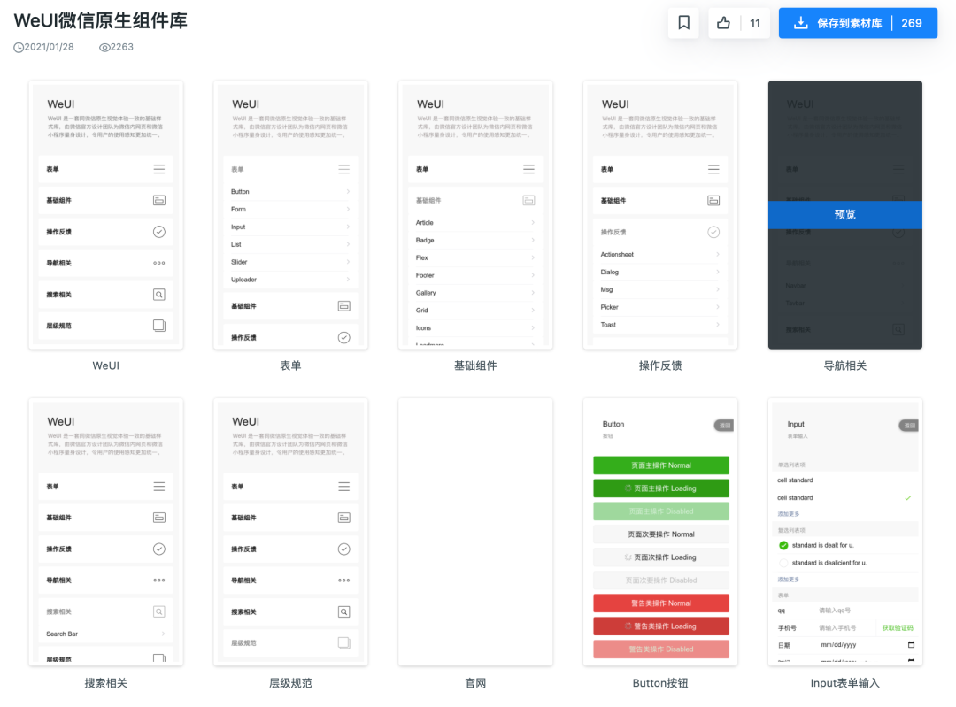
Task: Click Actionsheet row chevron in 操作反馈 card
Action: click(x=718, y=254)
